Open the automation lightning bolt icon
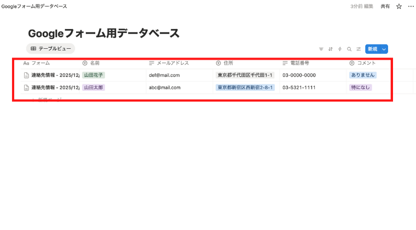The image size is (416, 230). point(340,49)
